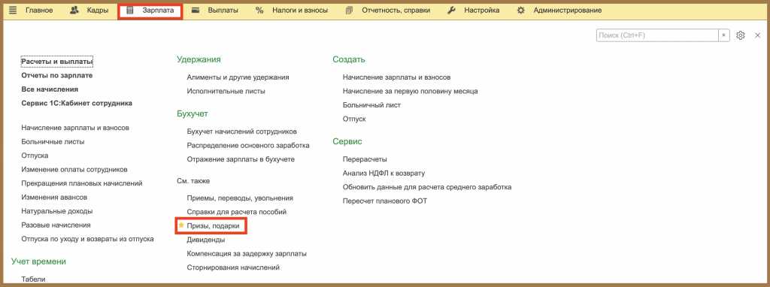Screen dimensions: 770x287
Task: Create Начисление за первую половину месяца
Action: point(411,91)
